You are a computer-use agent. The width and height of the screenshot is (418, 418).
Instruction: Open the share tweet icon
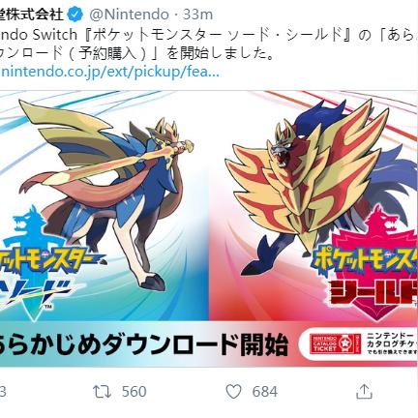(364, 391)
